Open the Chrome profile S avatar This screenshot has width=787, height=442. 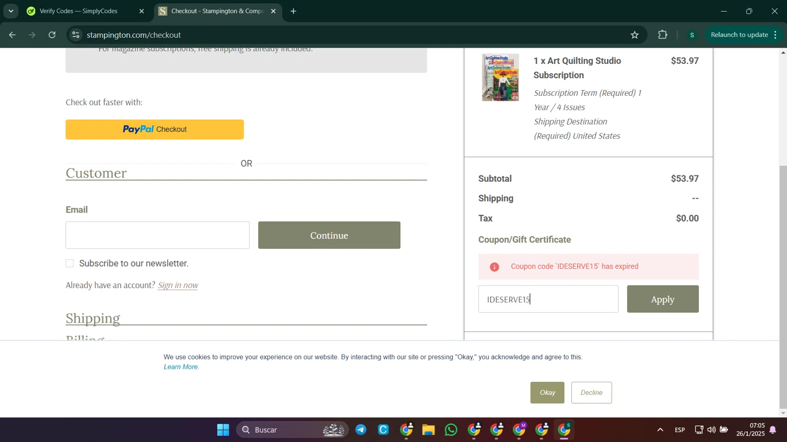692,35
